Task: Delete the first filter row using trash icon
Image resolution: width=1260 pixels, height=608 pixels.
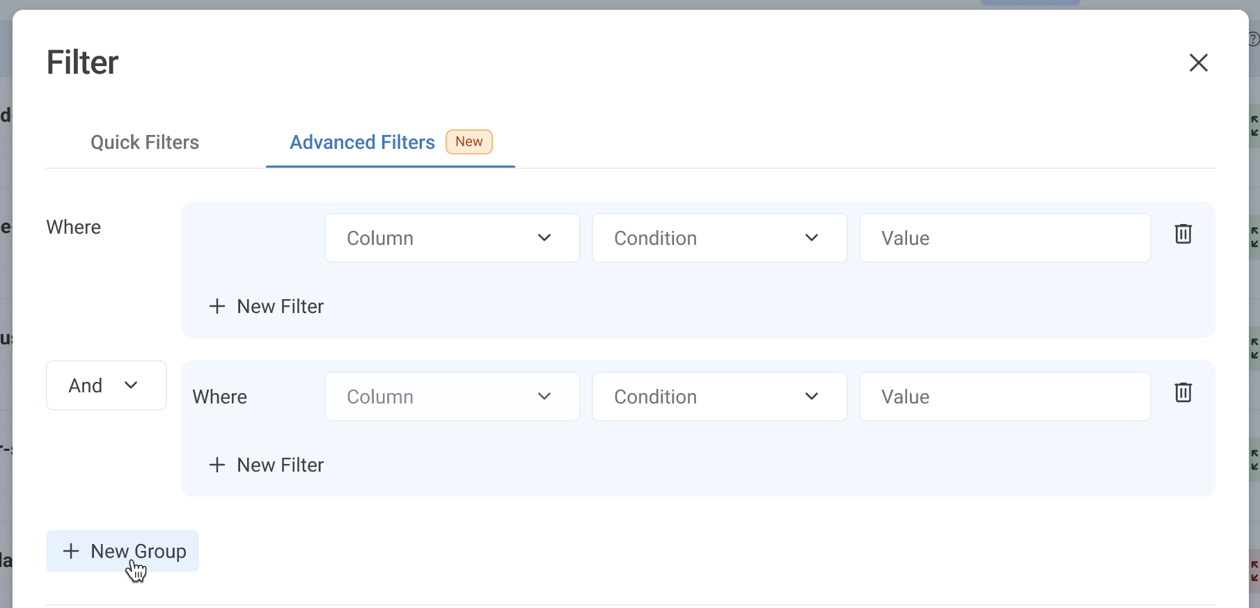Action: (x=1183, y=234)
